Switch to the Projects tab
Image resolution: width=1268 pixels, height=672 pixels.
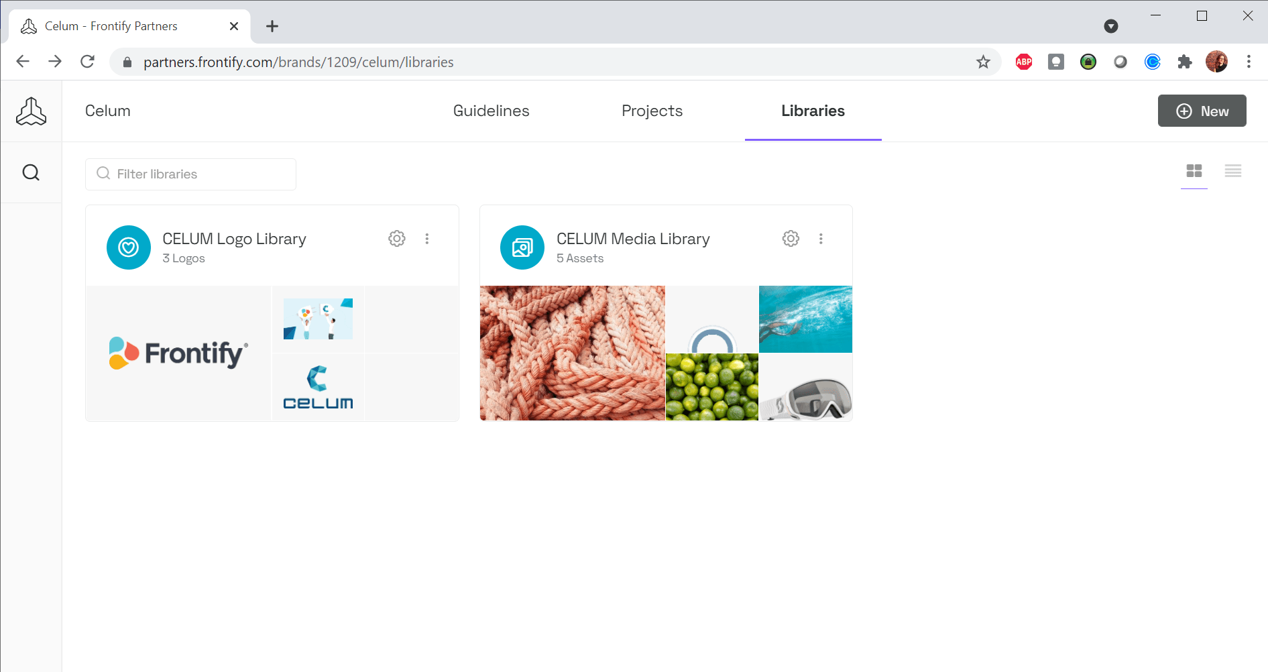click(652, 111)
